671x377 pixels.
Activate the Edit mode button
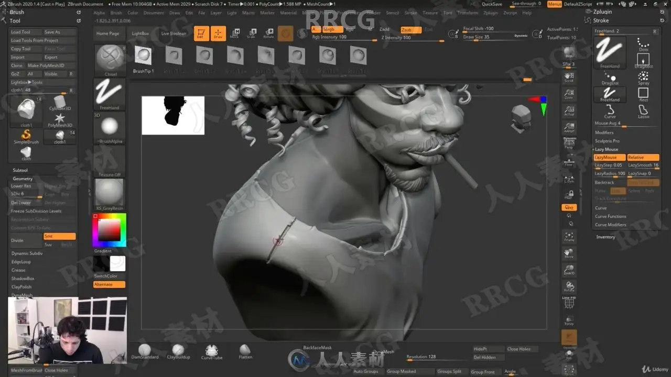201,34
